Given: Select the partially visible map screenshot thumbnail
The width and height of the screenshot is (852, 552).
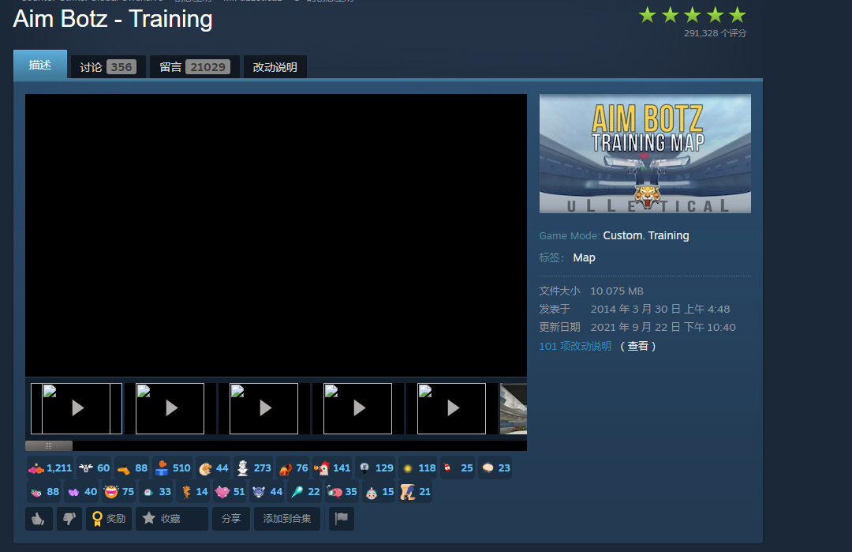Looking at the screenshot, I should [x=514, y=408].
